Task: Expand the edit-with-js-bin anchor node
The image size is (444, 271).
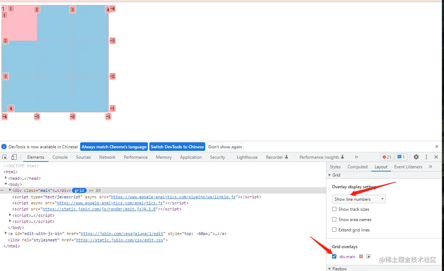Action: pyautogui.click(x=6, y=233)
